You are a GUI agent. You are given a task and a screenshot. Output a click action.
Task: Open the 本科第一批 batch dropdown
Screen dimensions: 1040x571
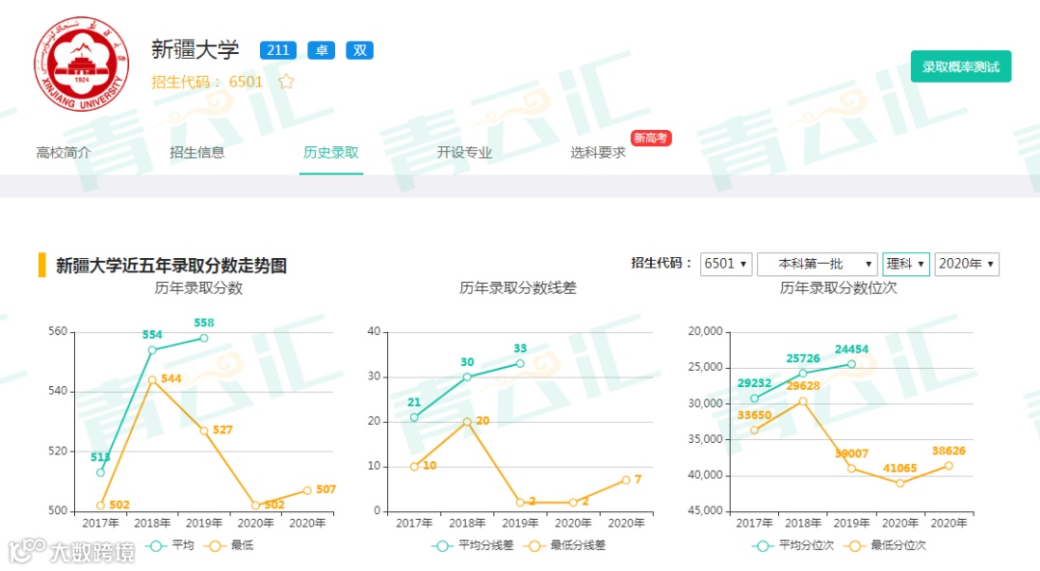pos(818,264)
